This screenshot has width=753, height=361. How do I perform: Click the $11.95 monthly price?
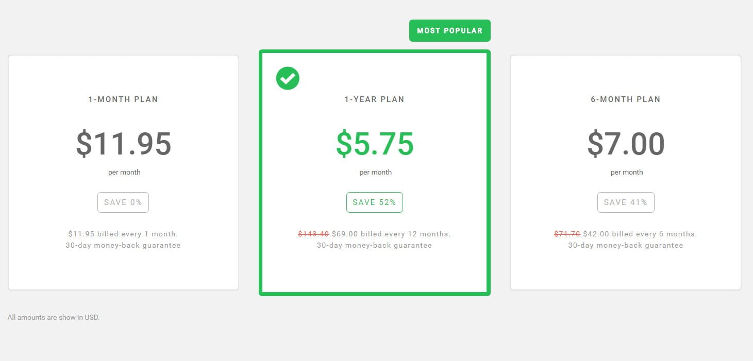tap(124, 144)
